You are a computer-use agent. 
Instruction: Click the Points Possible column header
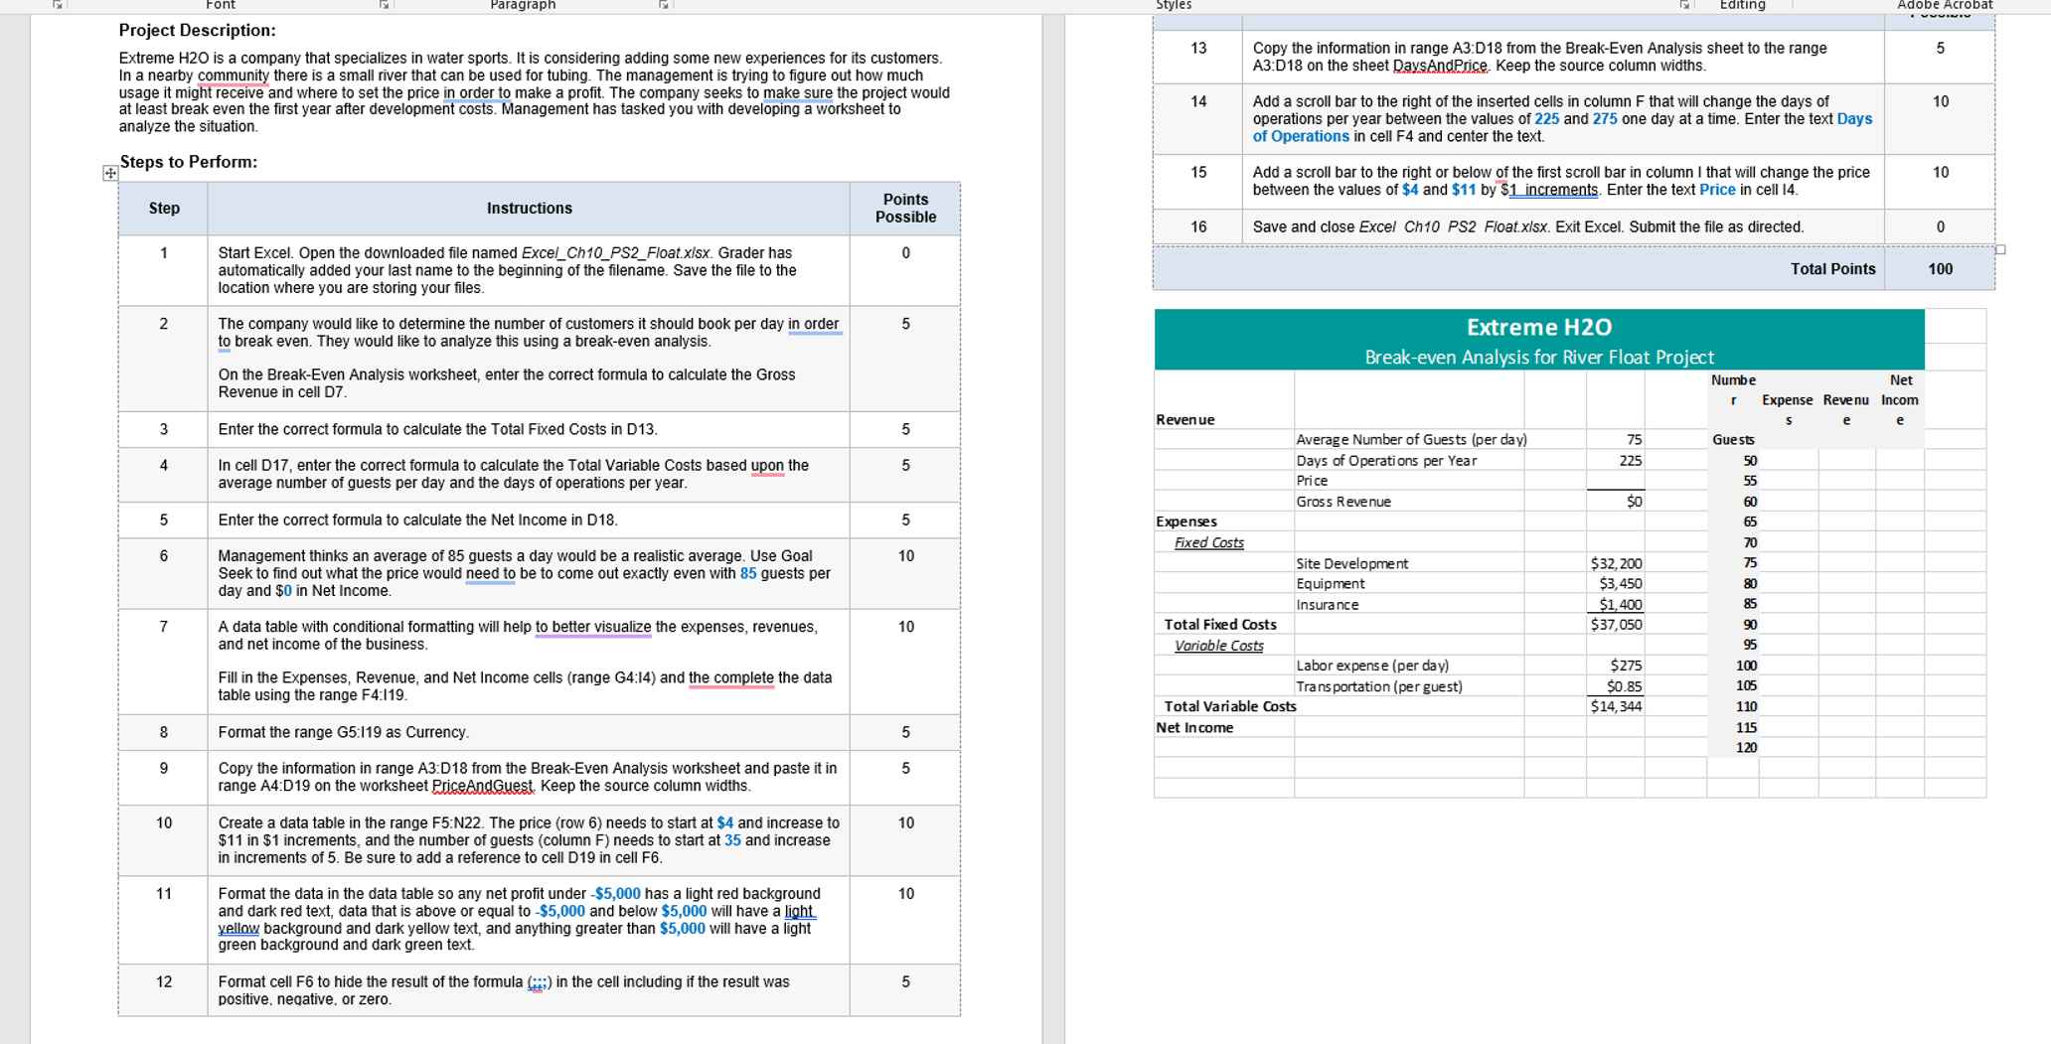[905, 209]
